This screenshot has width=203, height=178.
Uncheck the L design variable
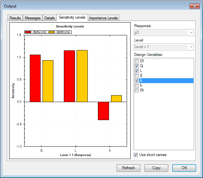(137, 71)
